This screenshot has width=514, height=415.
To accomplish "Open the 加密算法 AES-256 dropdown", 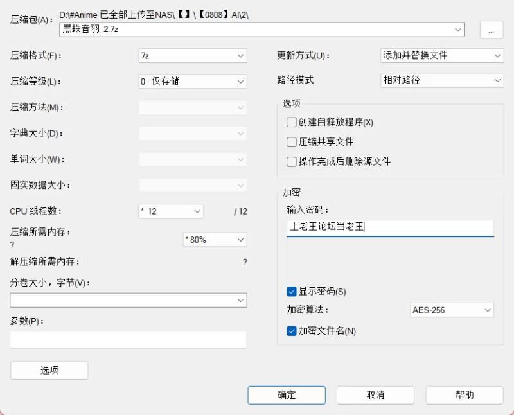I will point(452,310).
